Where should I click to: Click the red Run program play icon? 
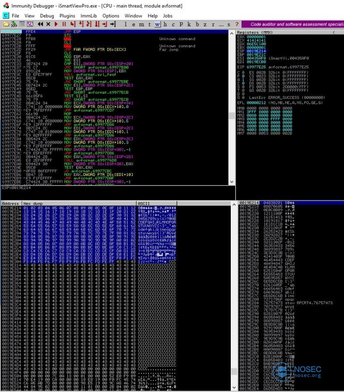(56, 24)
